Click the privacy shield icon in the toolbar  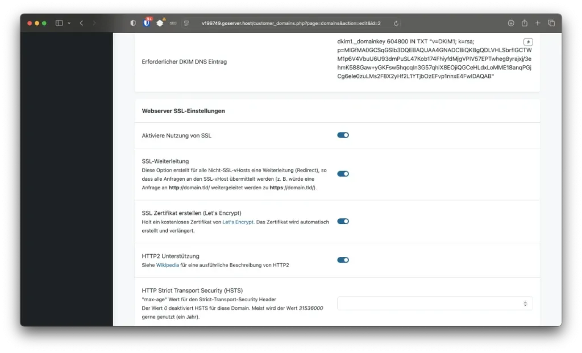click(132, 23)
